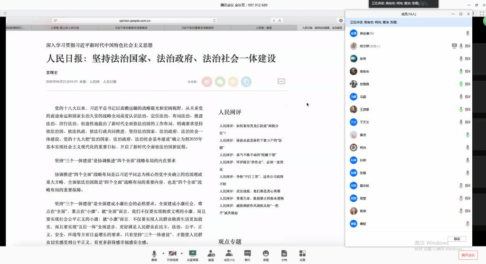Open 成员(16) members panel in toolbar
Screen dimensions: 486x264
click(x=229, y=254)
